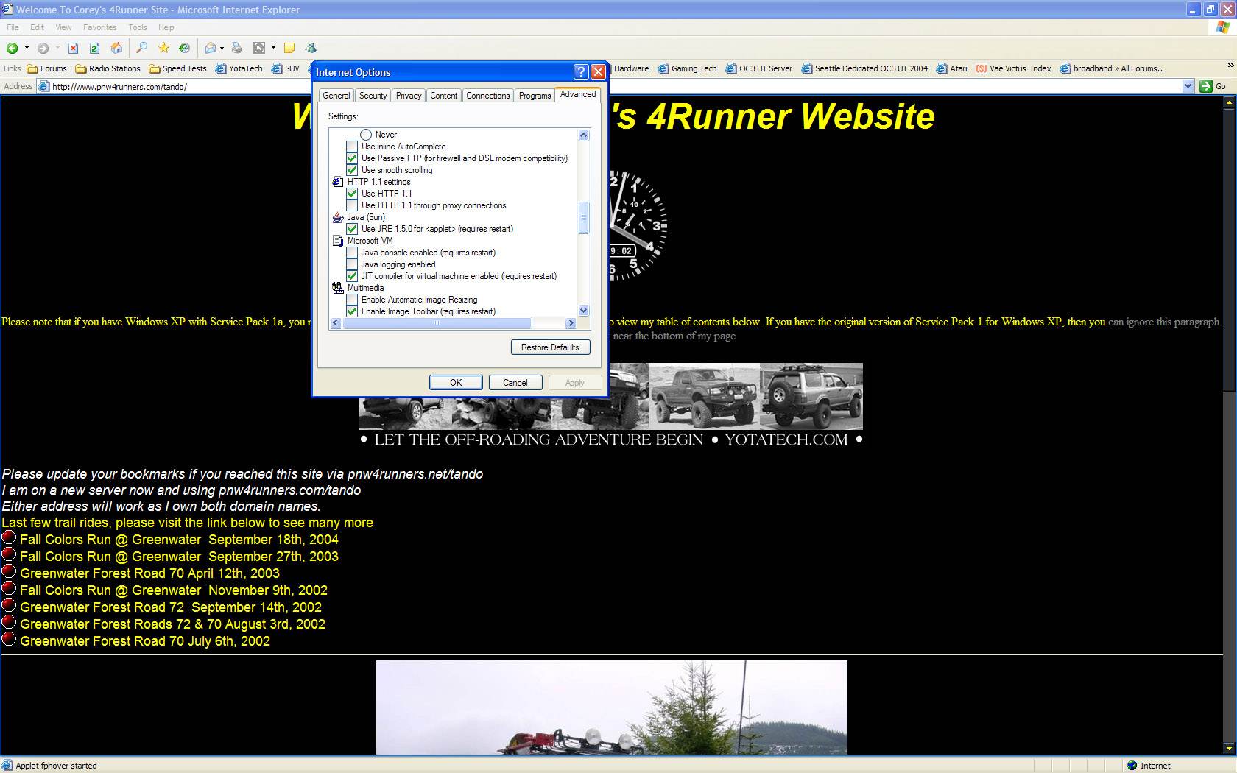Screen dimensions: 1237x773
Task: Toggle Enable Image Toolbar checkbox
Action: tap(352, 311)
